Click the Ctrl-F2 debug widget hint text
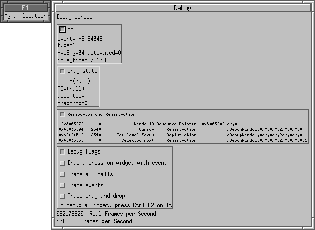This screenshot has height=230, width=315. [x=115, y=205]
